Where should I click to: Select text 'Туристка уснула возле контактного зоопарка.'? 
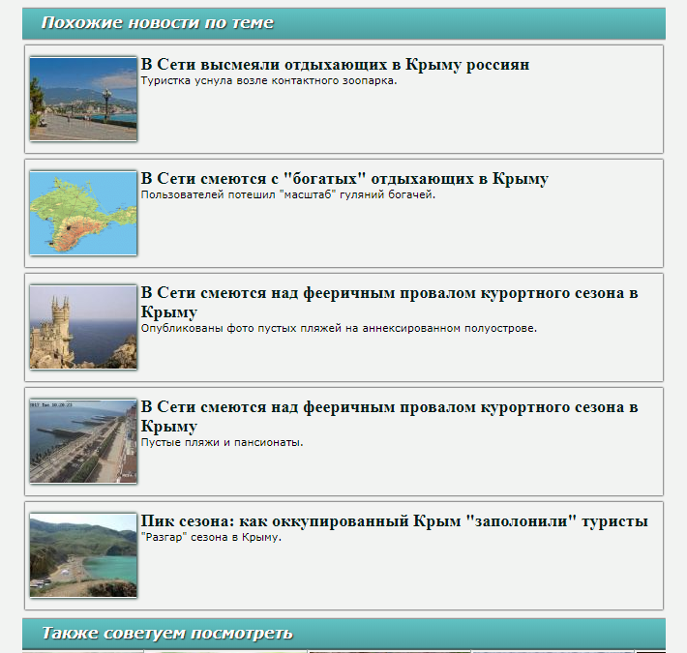coord(269,81)
